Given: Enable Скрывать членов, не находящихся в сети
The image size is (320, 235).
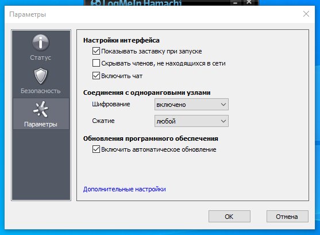Looking at the screenshot, I should point(96,63).
